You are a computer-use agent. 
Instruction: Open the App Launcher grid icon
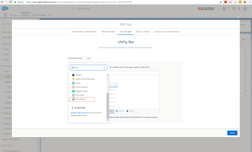(5, 15)
